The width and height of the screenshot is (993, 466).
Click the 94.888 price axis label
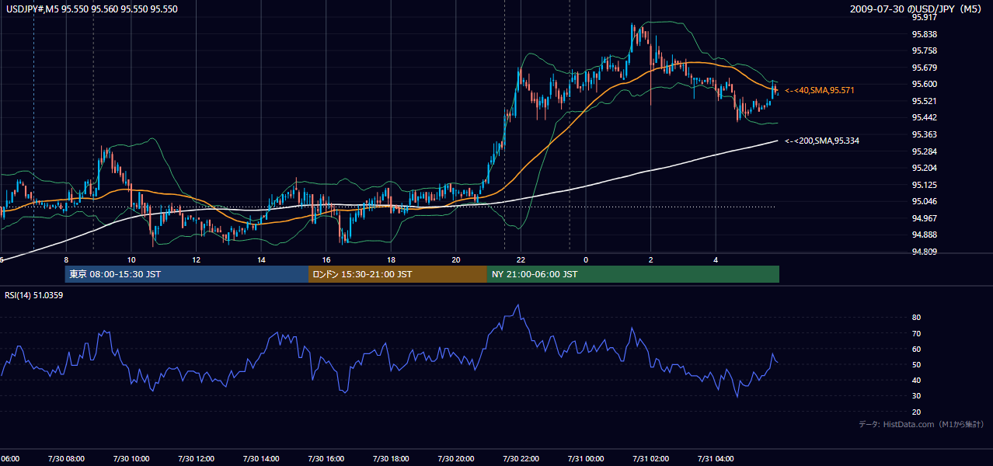tap(924, 235)
